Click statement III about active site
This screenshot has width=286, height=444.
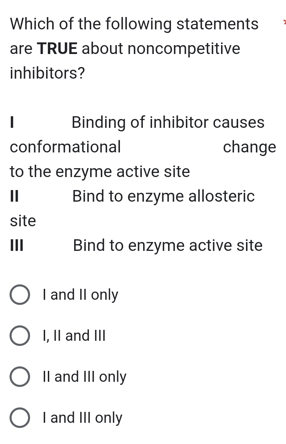pyautogui.click(x=167, y=245)
